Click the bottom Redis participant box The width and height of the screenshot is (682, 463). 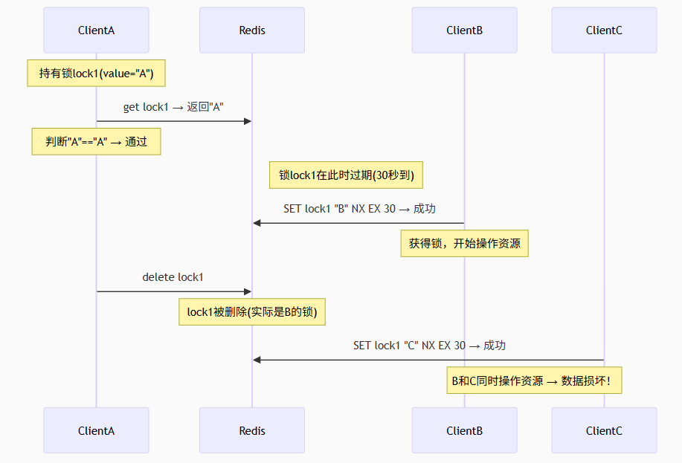252,430
